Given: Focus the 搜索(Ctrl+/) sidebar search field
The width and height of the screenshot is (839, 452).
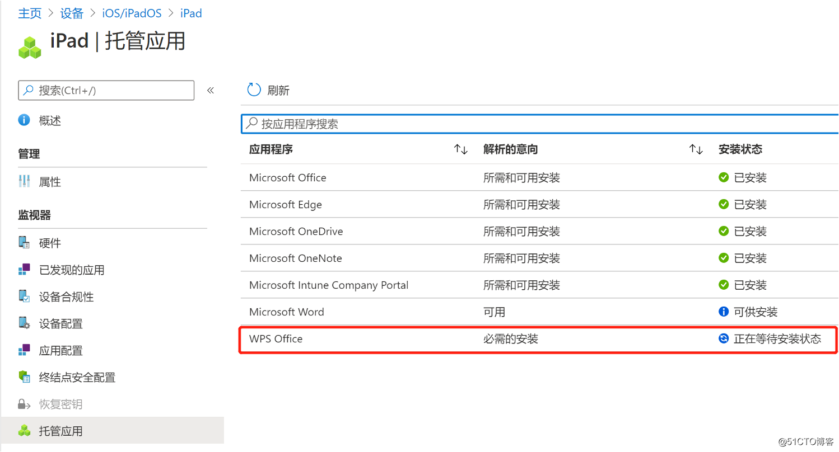Looking at the screenshot, I should (106, 90).
